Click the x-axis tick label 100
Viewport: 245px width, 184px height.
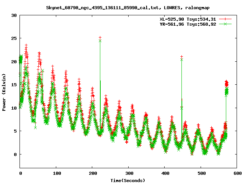[57, 173]
